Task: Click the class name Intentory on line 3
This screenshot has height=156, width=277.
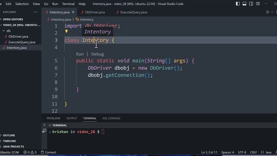Action: point(95,40)
